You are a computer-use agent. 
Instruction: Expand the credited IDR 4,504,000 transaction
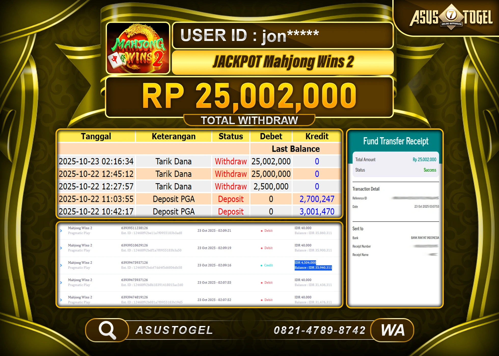61,265
